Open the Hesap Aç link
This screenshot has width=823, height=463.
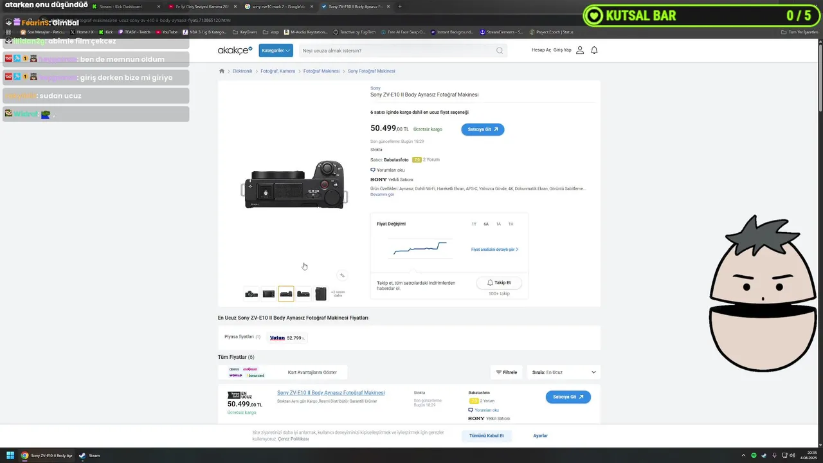point(541,50)
